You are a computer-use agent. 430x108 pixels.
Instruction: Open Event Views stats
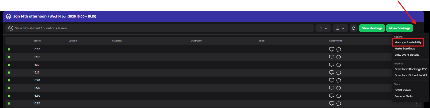pyautogui.click(x=402, y=90)
